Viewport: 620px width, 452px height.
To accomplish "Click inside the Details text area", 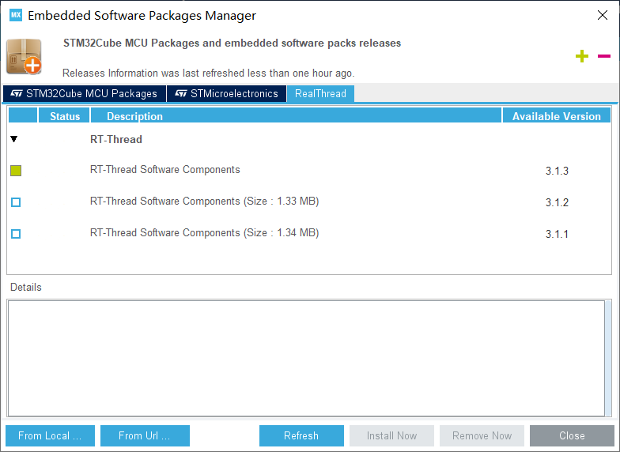I will point(306,358).
